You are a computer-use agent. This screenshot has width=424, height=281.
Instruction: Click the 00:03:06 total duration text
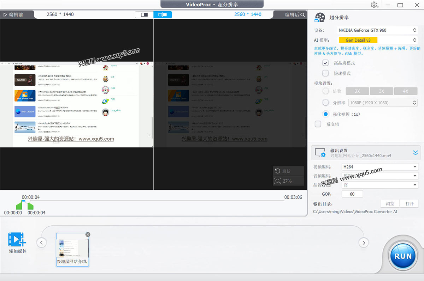pyautogui.click(x=293, y=197)
